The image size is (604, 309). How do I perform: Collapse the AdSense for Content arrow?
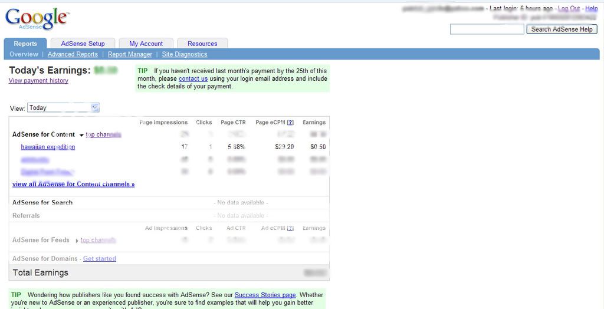point(81,135)
